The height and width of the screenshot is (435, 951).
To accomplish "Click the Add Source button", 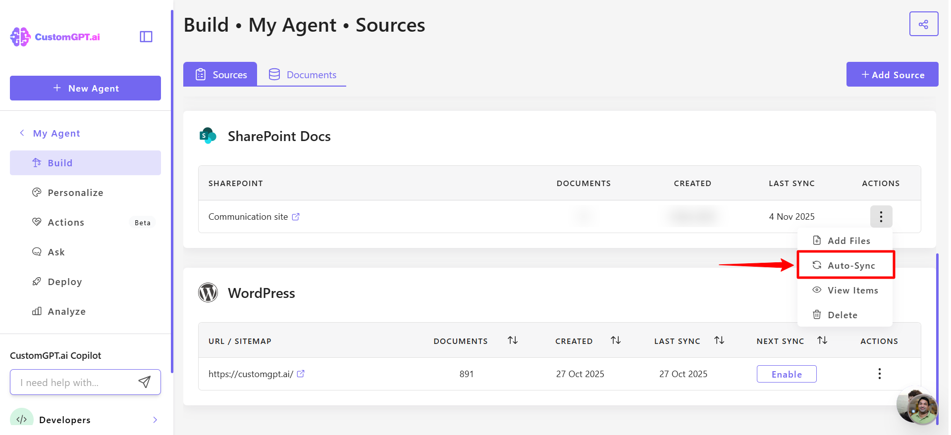I will (x=892, y=74).
